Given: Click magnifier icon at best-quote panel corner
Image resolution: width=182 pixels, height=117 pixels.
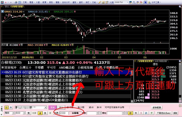Looking at the screenshot, I should coord(180,61).
